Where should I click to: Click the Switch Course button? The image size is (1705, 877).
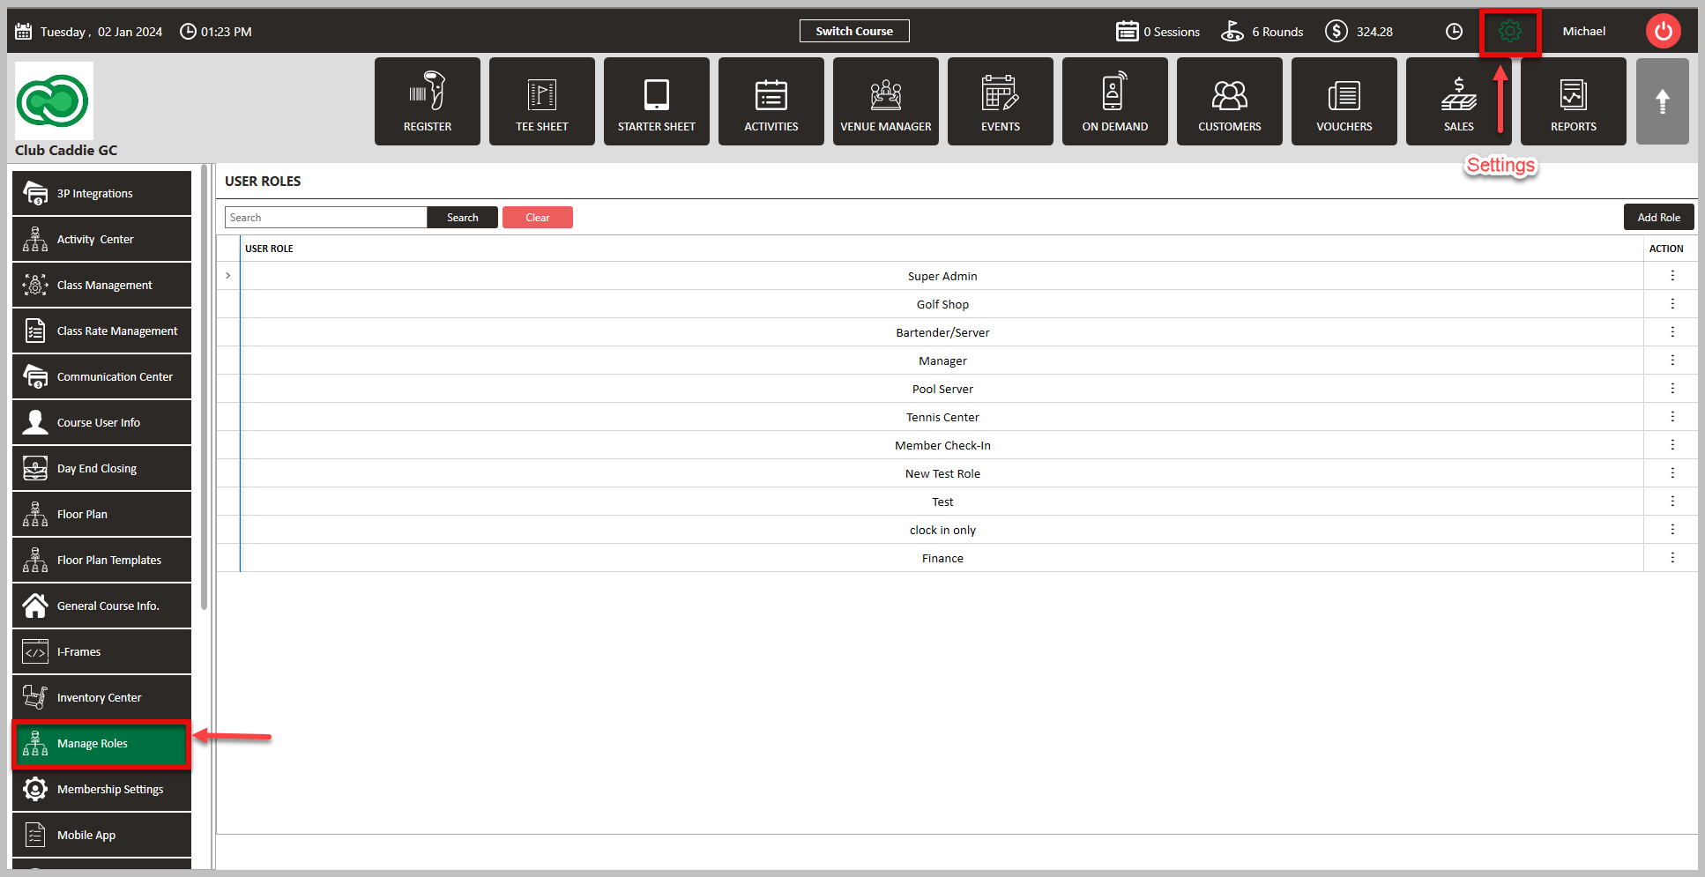click(854, 31)
